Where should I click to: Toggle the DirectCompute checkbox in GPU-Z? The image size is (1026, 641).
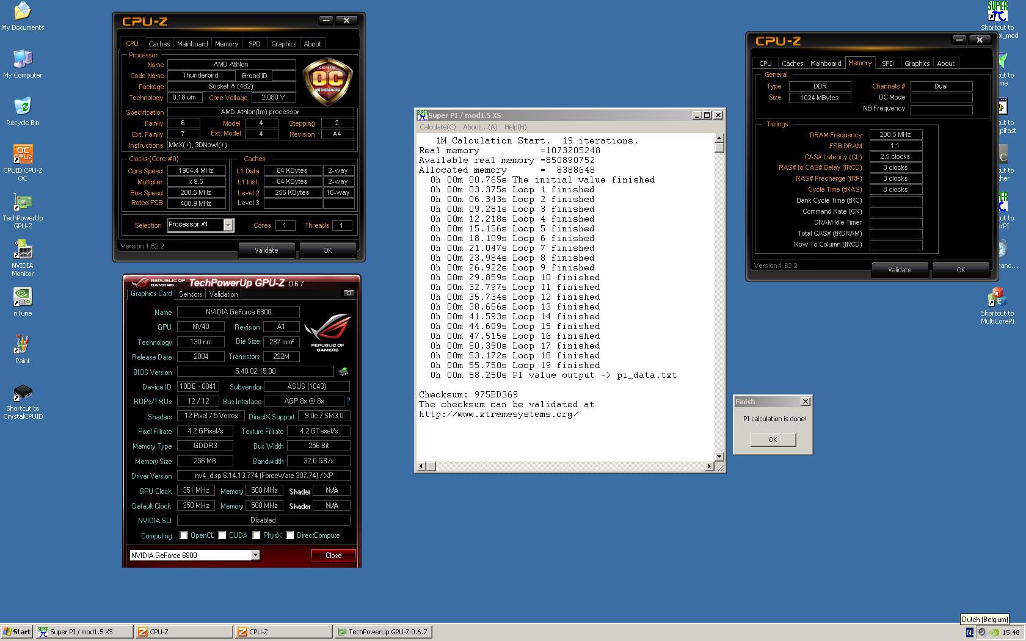click(x=290, y=535)
